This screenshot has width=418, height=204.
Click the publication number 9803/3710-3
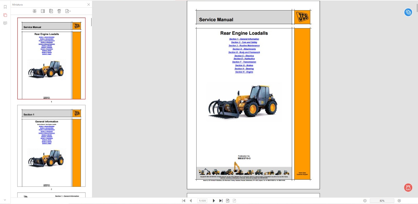click(244, 158)
